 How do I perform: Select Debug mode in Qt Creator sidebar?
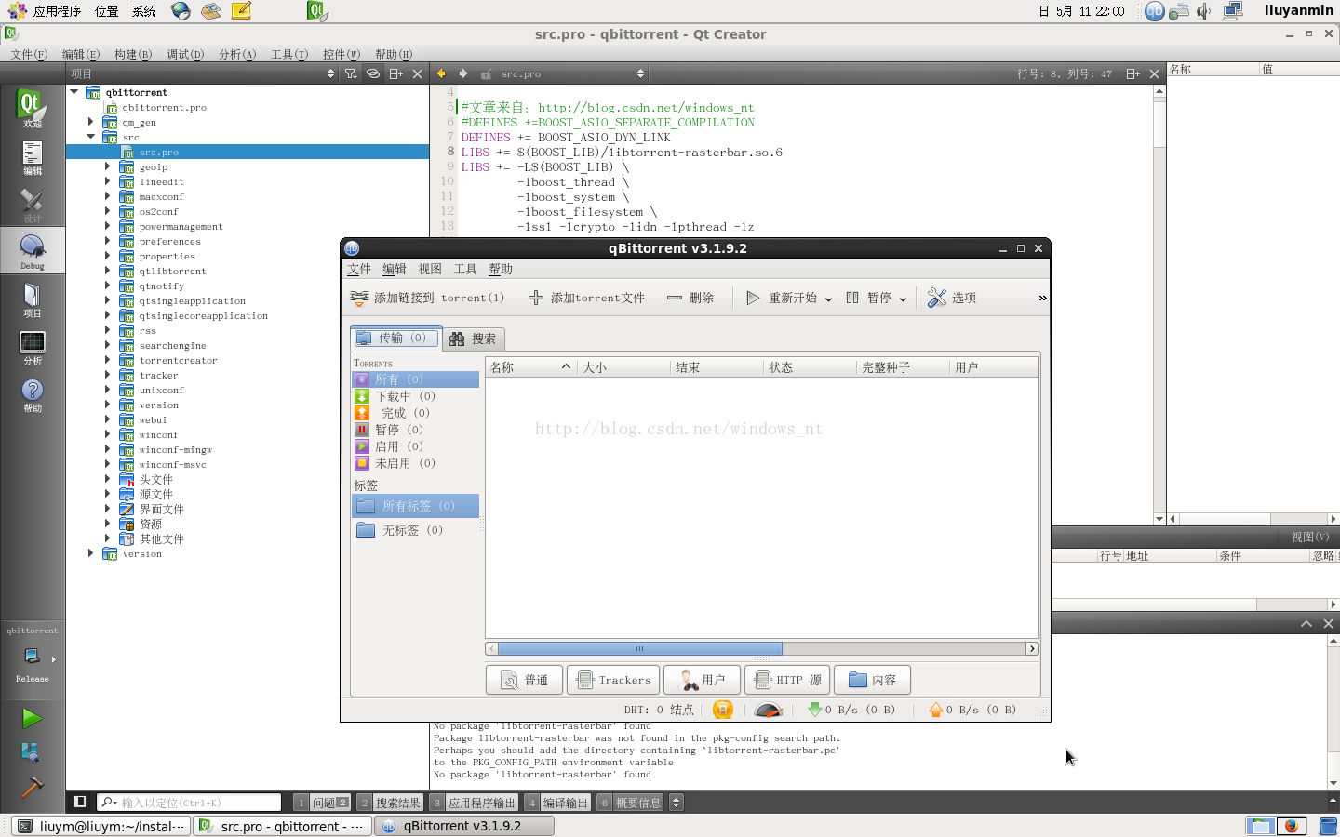click(32, 251)
